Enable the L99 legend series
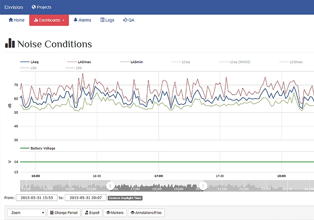 74,68
